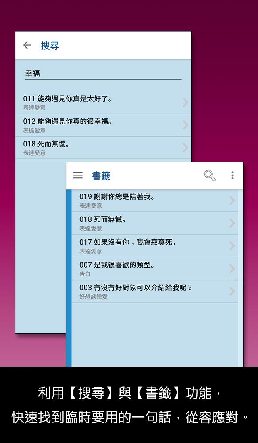Screen dimensions: 258x443
Task: Tap the back arrow in the 搜尋 header
Action: coord(27,45)
